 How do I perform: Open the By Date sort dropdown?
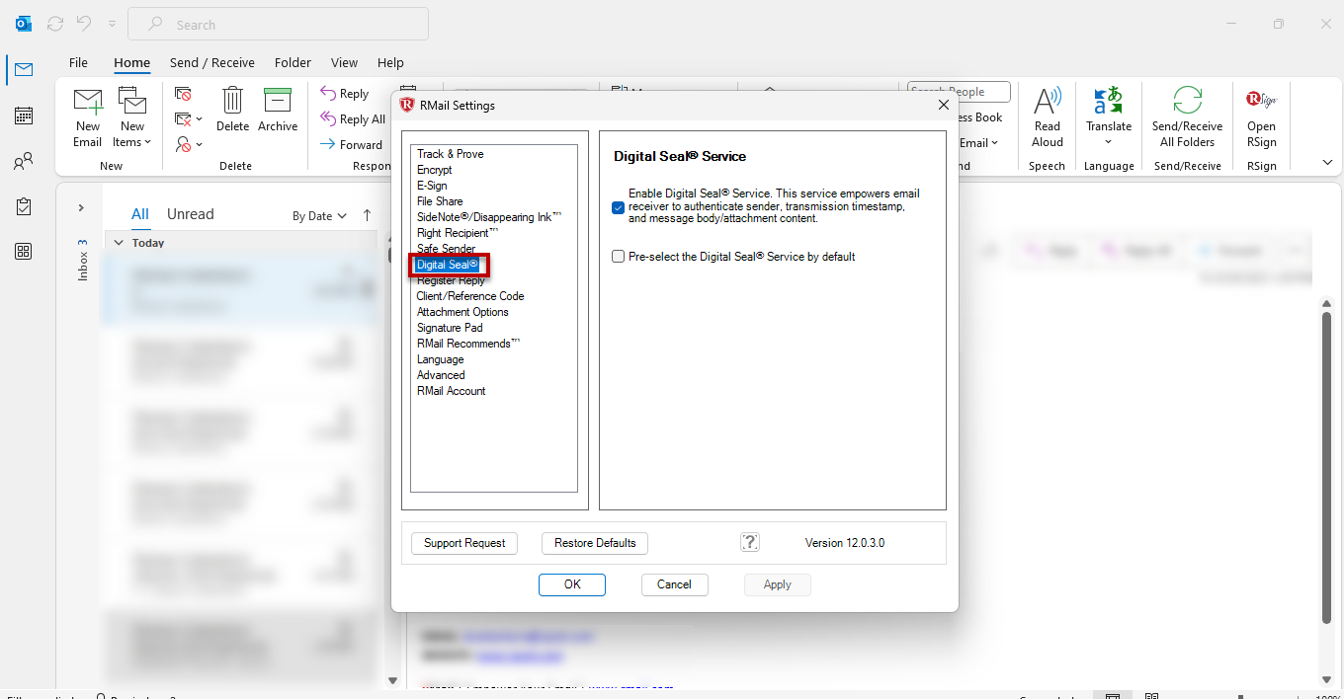[320, 215]
